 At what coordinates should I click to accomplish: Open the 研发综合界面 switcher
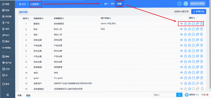198,4
